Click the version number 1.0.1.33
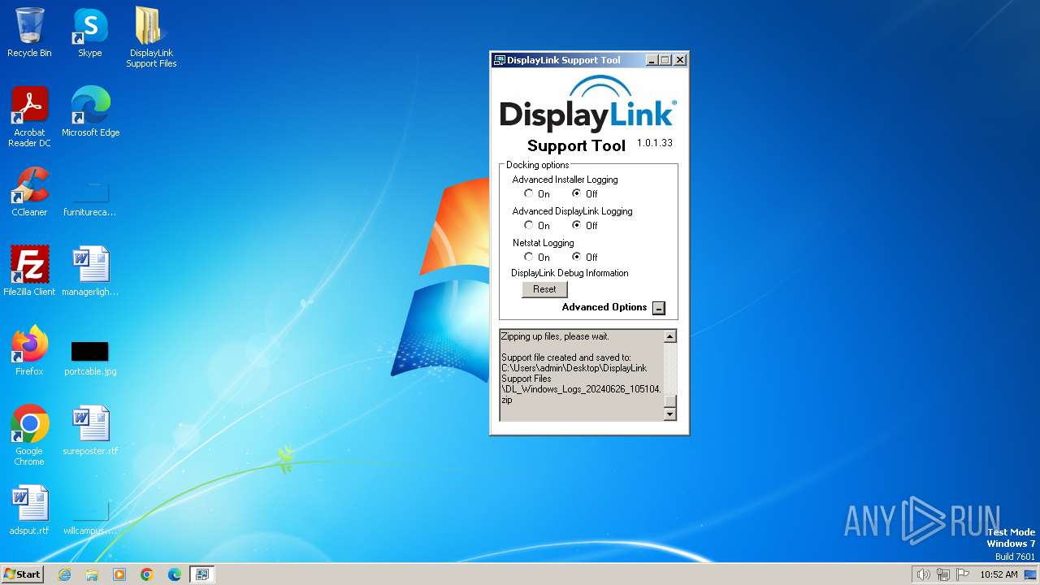This screenshot has height=585, width=1040. (x=655, y=143)
